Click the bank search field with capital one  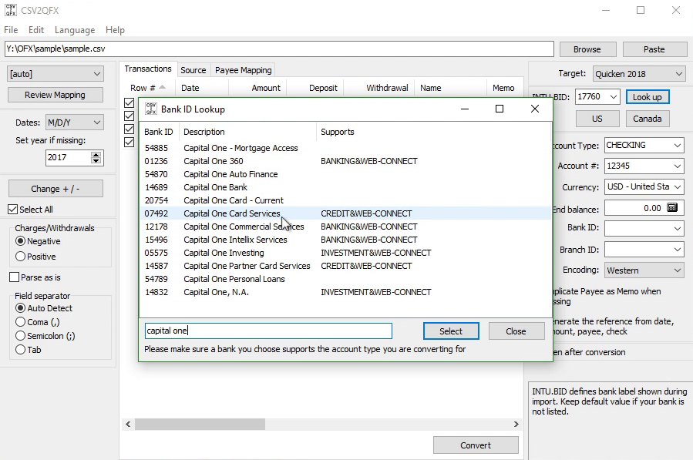(268, 331)
